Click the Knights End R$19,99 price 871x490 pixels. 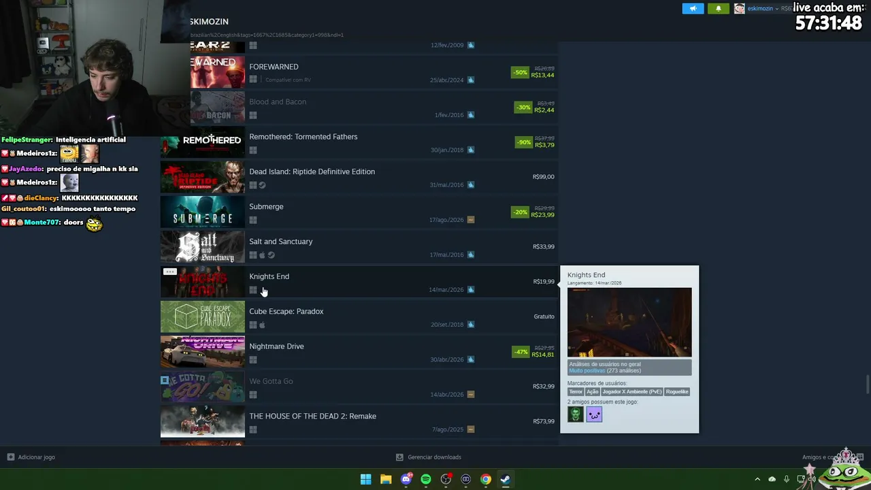(544, 282)
